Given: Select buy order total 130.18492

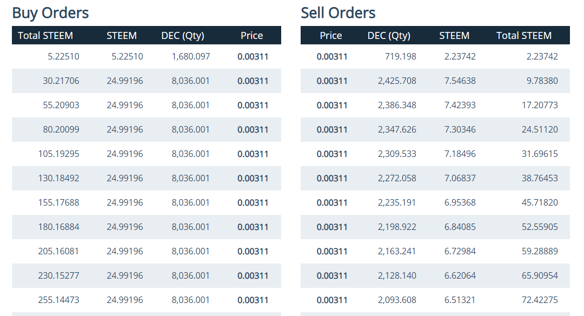Looking at the screenshot, I should (58, 178).
